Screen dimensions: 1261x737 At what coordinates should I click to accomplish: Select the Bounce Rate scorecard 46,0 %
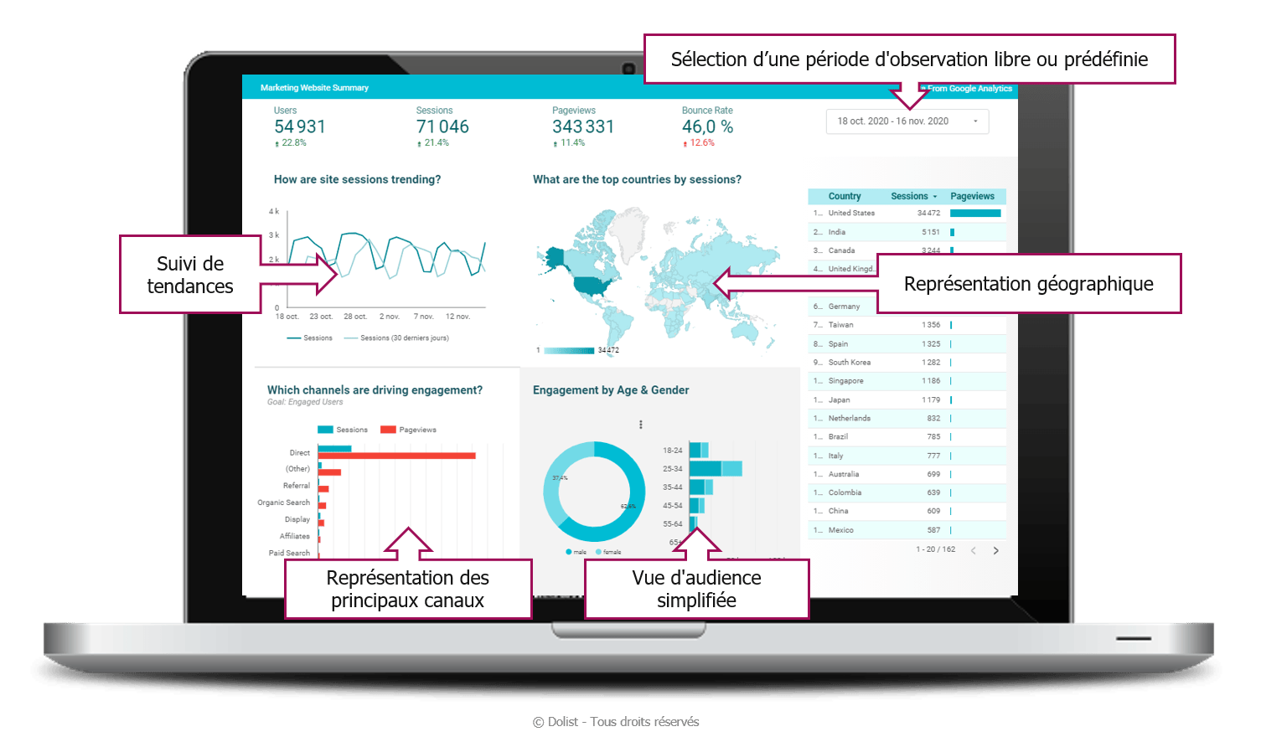(708, 126)
